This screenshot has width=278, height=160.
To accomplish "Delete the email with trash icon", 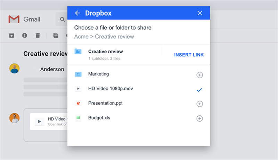I will pyautogui.click(x=38, y=35).
